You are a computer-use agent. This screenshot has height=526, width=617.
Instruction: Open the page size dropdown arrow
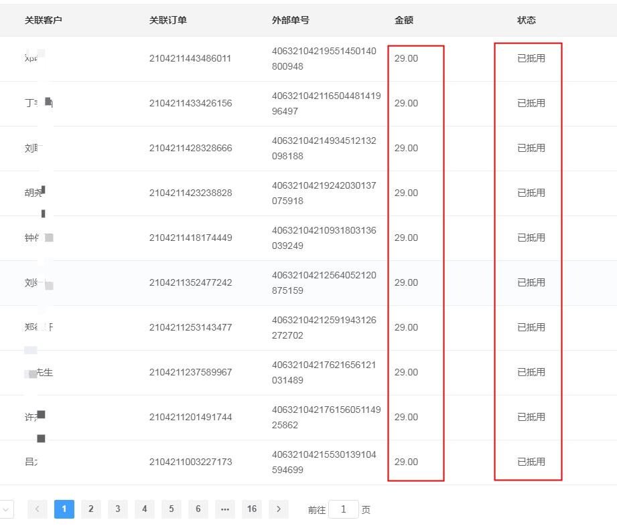[x=5, y=509]
